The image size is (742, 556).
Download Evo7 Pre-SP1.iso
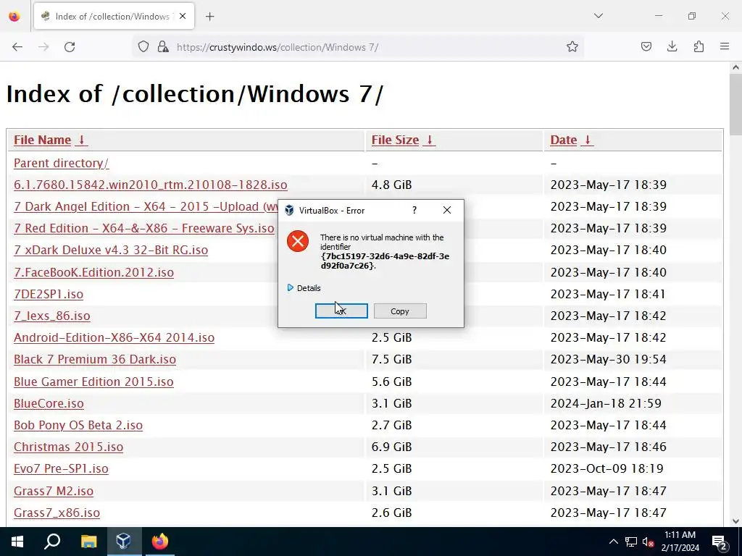(x=61, y=468)
